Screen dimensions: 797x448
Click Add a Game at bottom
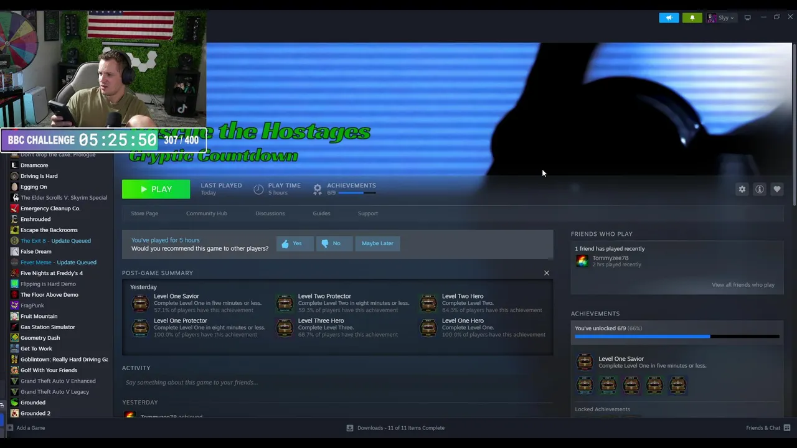[26, 428]
